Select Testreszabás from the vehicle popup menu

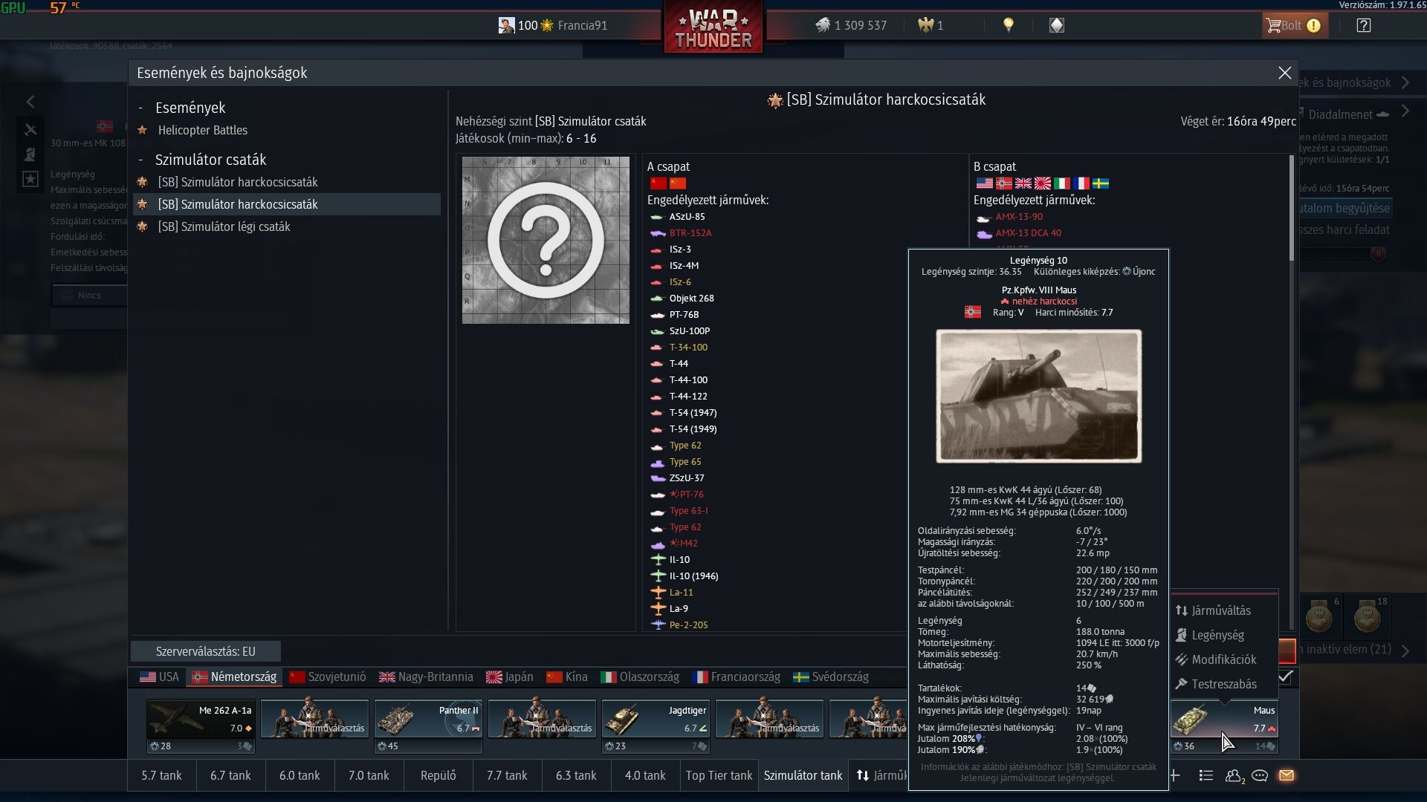(x=1224, y=684)
